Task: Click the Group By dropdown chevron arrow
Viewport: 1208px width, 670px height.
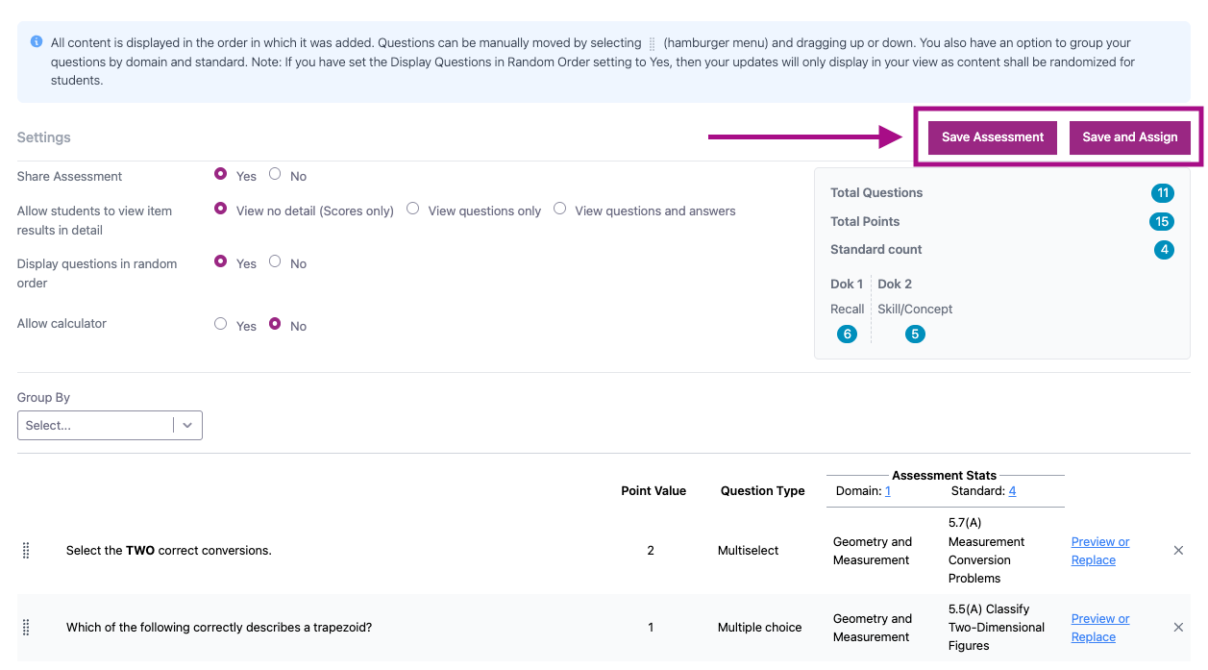Action: point(187,426)
